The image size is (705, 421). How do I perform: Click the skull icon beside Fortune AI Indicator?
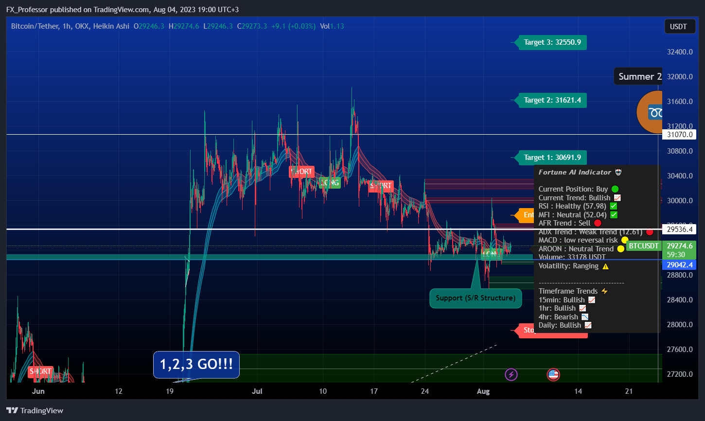coord(618,172)
